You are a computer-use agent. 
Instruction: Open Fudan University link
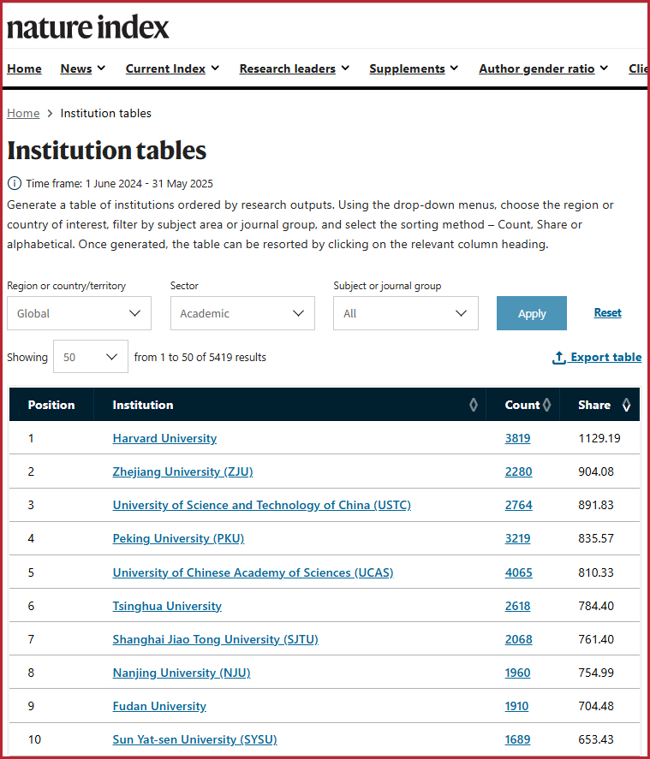(x=159, y=706)
